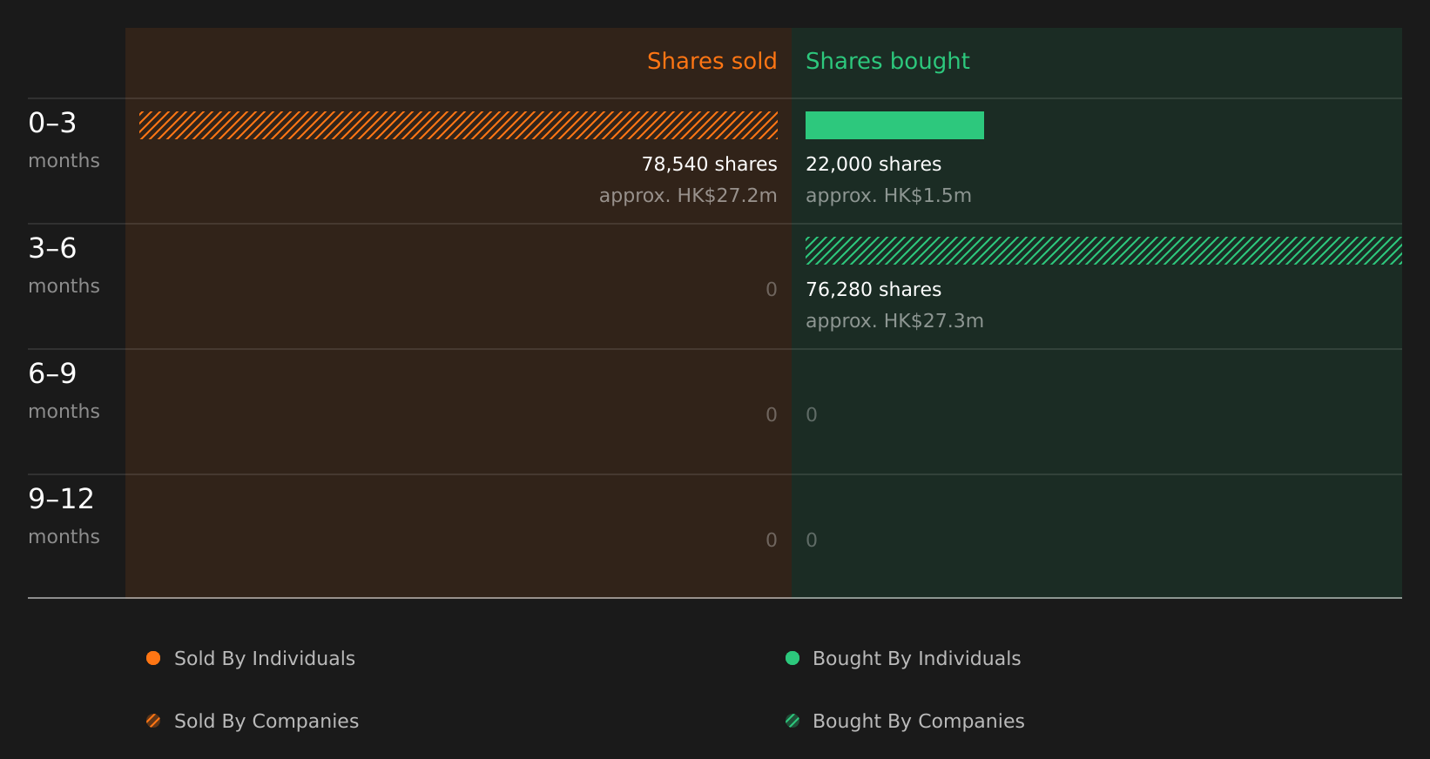Click the 9–12 months row label
This screenshot has height=759, width=1430.
[x=64, y=516]
